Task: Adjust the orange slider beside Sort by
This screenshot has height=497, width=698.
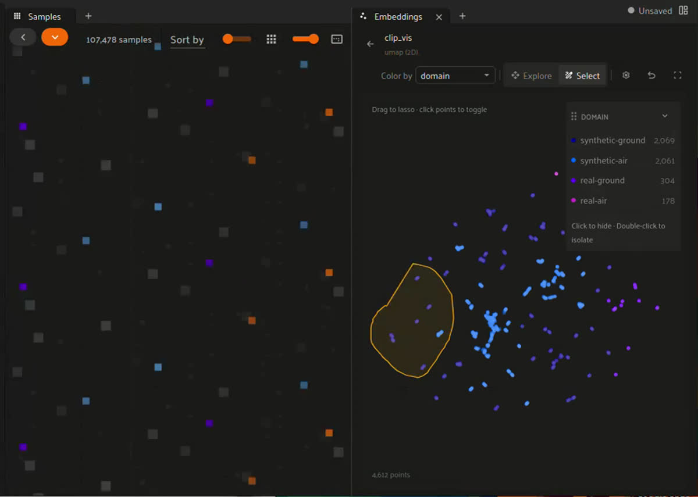Action: pos(237,39)
